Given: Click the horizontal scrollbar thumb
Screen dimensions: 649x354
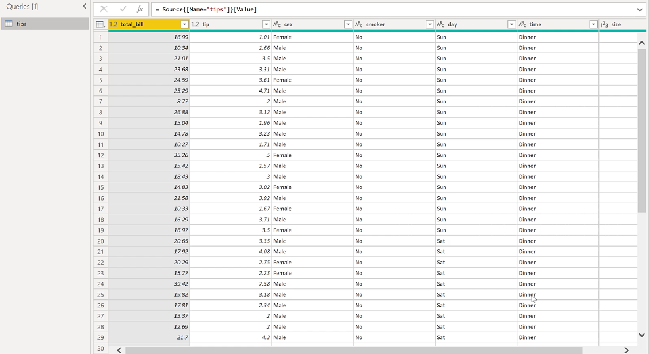Looking at the screenshot, I should [354, 351].
